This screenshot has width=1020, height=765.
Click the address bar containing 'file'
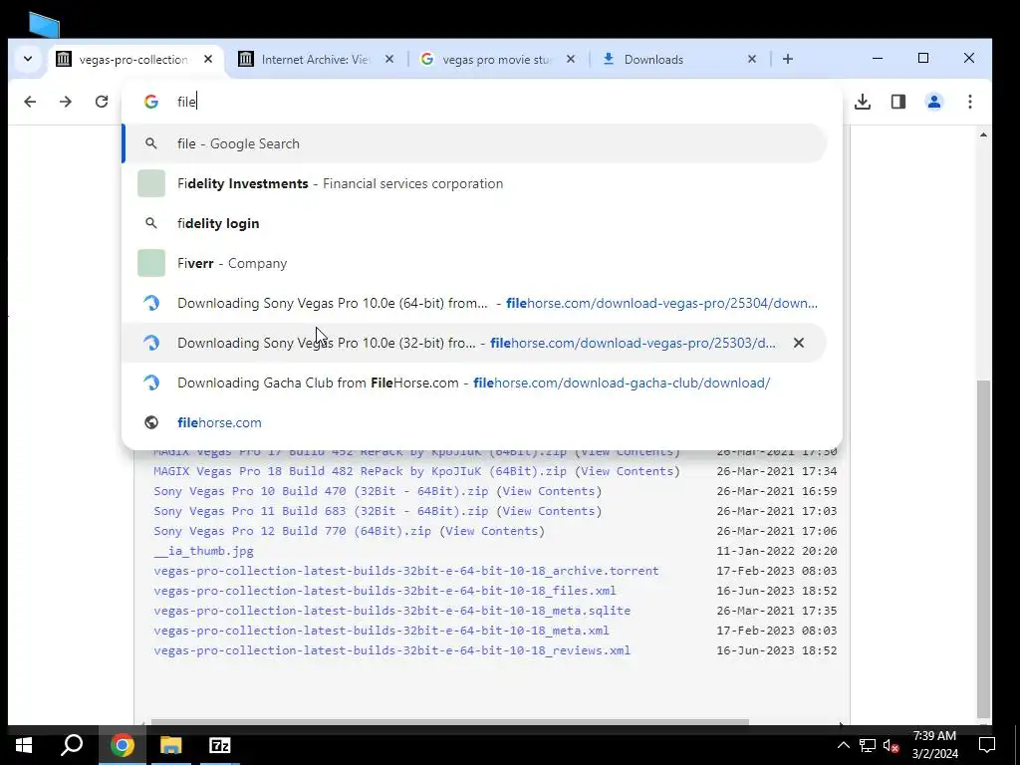[x=481, y=102]
